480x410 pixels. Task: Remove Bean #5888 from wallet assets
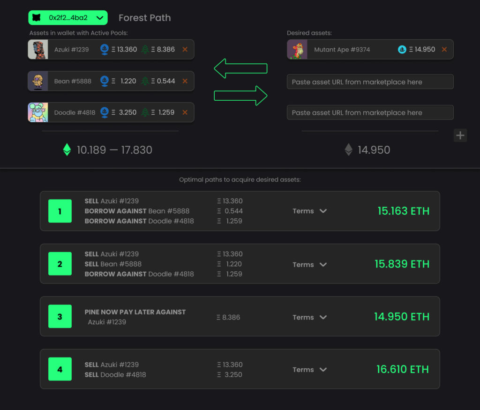tap(185, 81)
